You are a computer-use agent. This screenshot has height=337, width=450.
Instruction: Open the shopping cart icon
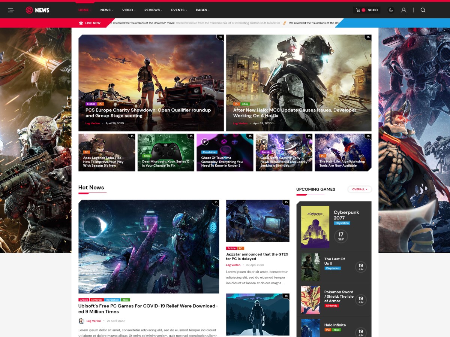[x=358, y=10]
